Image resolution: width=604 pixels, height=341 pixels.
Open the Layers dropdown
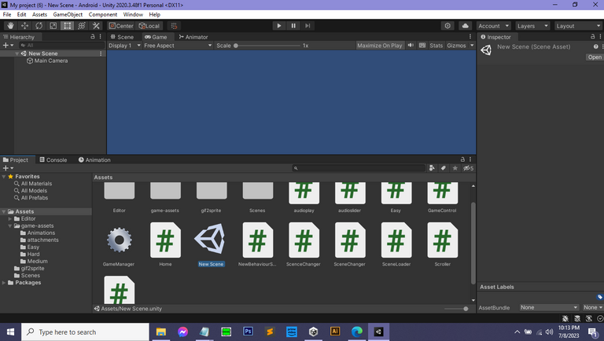point(532,26)
